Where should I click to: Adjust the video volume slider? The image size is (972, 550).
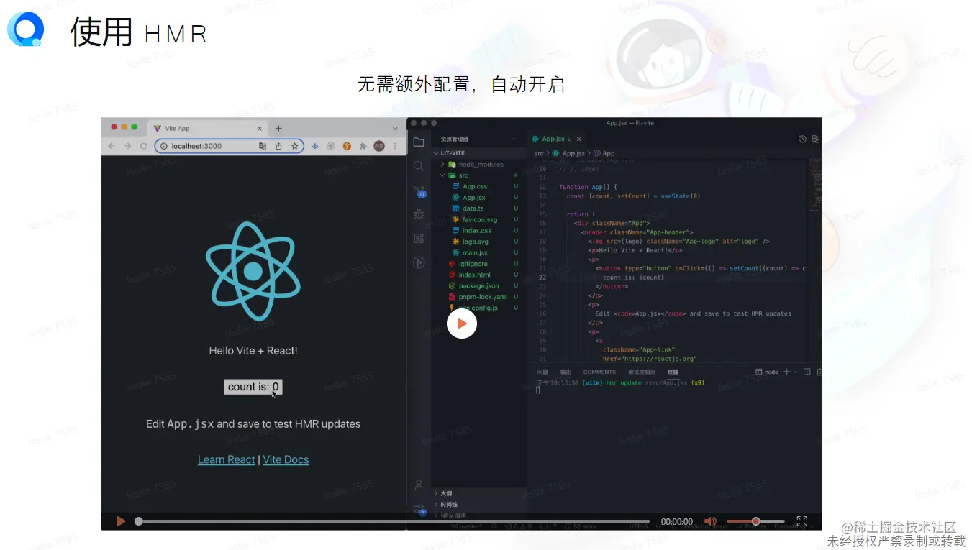pos(755,521)
